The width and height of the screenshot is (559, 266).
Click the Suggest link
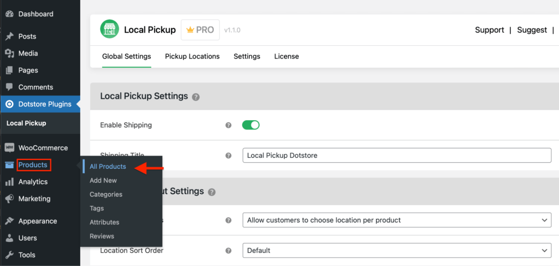[532, 30]
